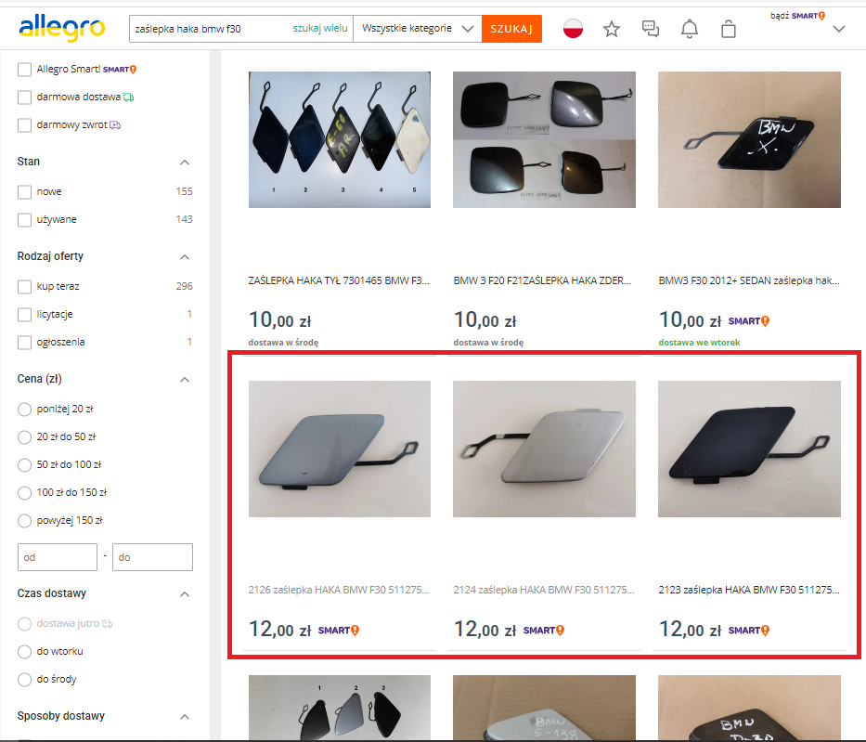Image resolution: width=866 pixels, height=742 pixels.
Task: Open listing '2124 zaślepka HAKA BMW F30'
Action: [544, 590]
